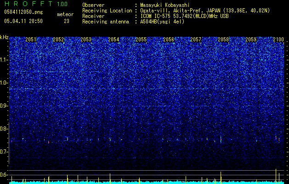Click the 1.0 kHz axis label
This screenshot has height=184, width=289.
4,83
